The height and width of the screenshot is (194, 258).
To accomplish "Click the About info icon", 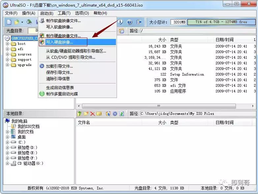I will tap(121, 22).
